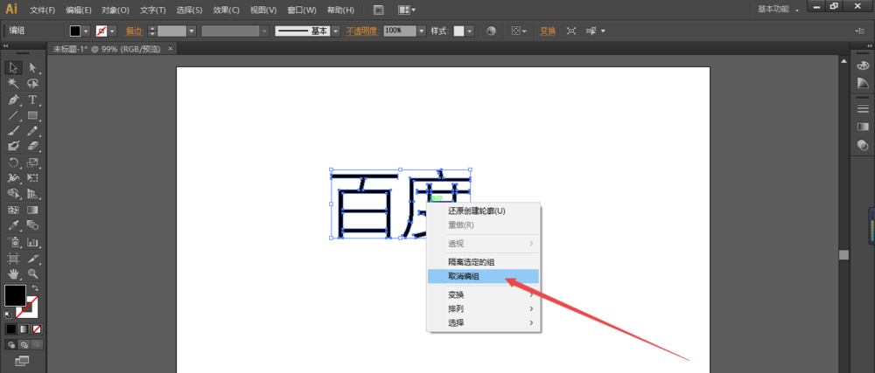Select the Gradient tool
This screenshot has height=373, width=875.
tap(33, 210)
